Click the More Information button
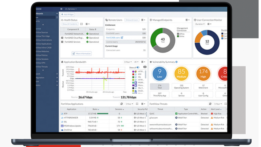Screen dimensions: 261x147 82,54
